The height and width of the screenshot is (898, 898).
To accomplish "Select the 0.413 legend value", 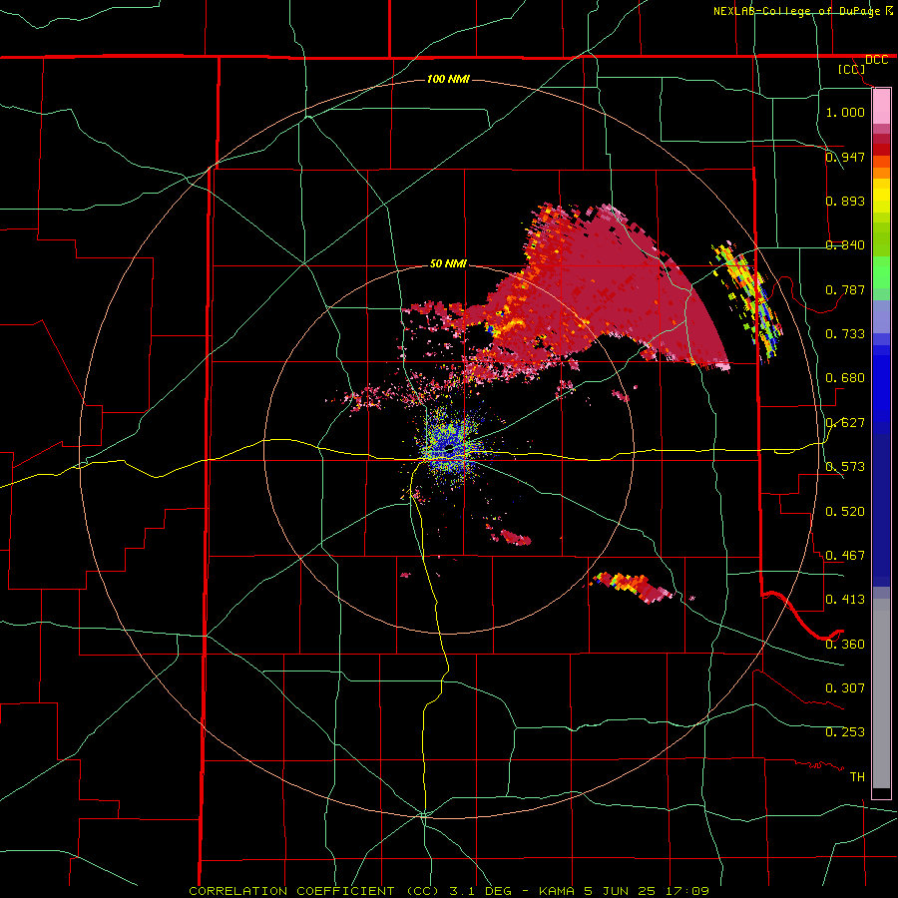I will pyautogui.click(x=845, y=599).
